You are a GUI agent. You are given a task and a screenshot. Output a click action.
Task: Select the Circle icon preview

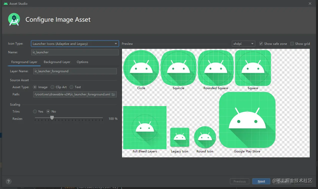pyautogui.click(x=141, y=68)
